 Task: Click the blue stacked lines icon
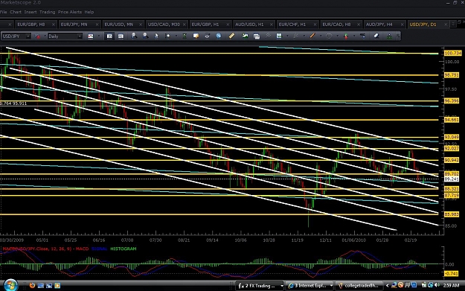(362, 36)
